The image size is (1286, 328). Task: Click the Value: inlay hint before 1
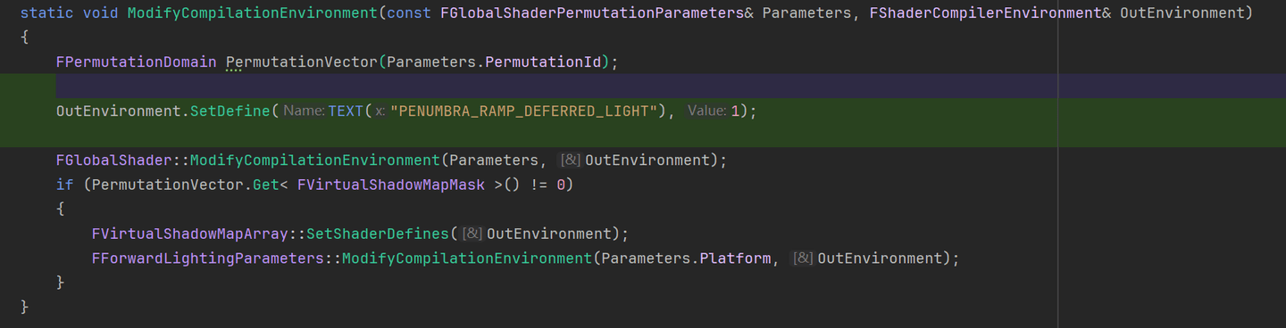707,111
